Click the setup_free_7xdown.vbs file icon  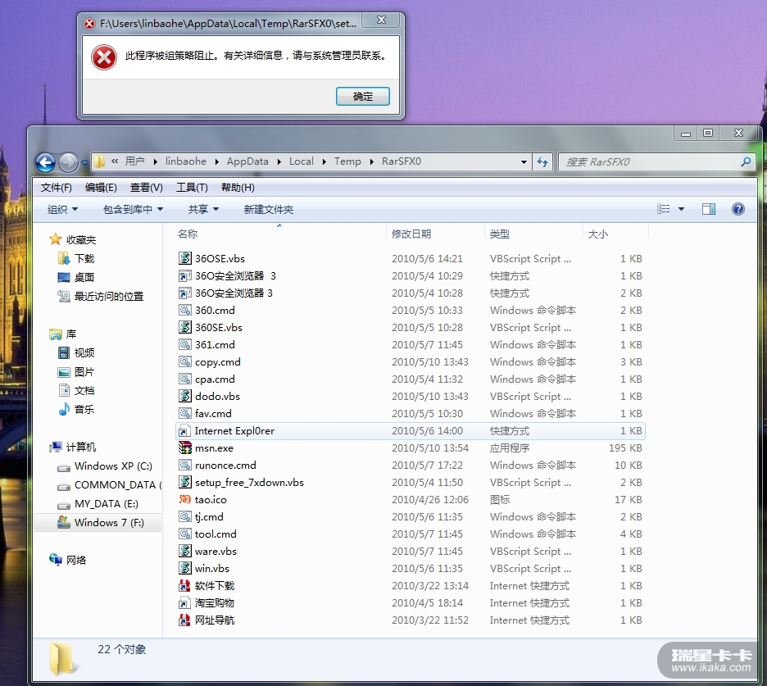coord(184,483)
